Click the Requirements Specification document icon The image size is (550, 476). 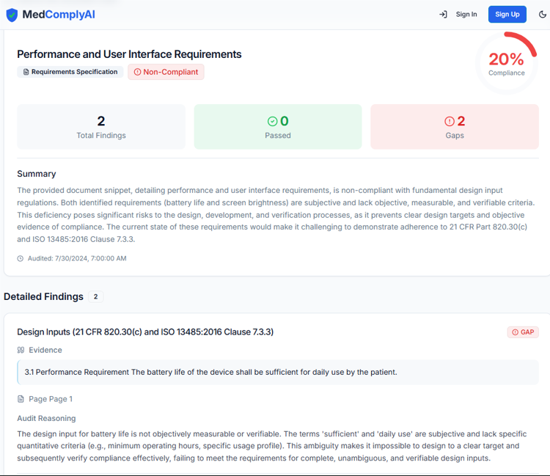point(26,72)
